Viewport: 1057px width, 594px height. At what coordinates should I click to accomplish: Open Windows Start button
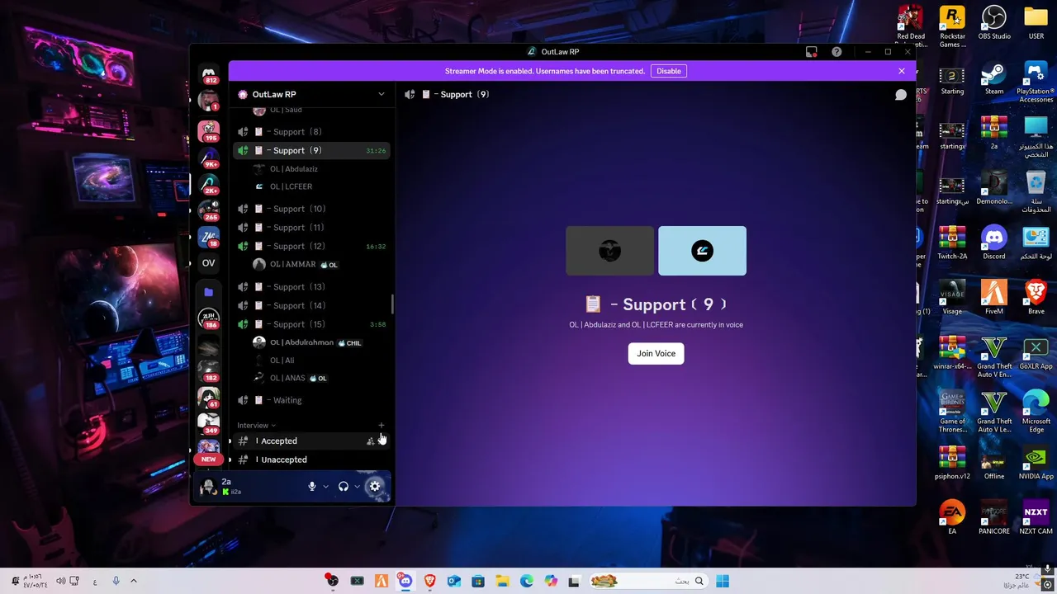(723, 581)
